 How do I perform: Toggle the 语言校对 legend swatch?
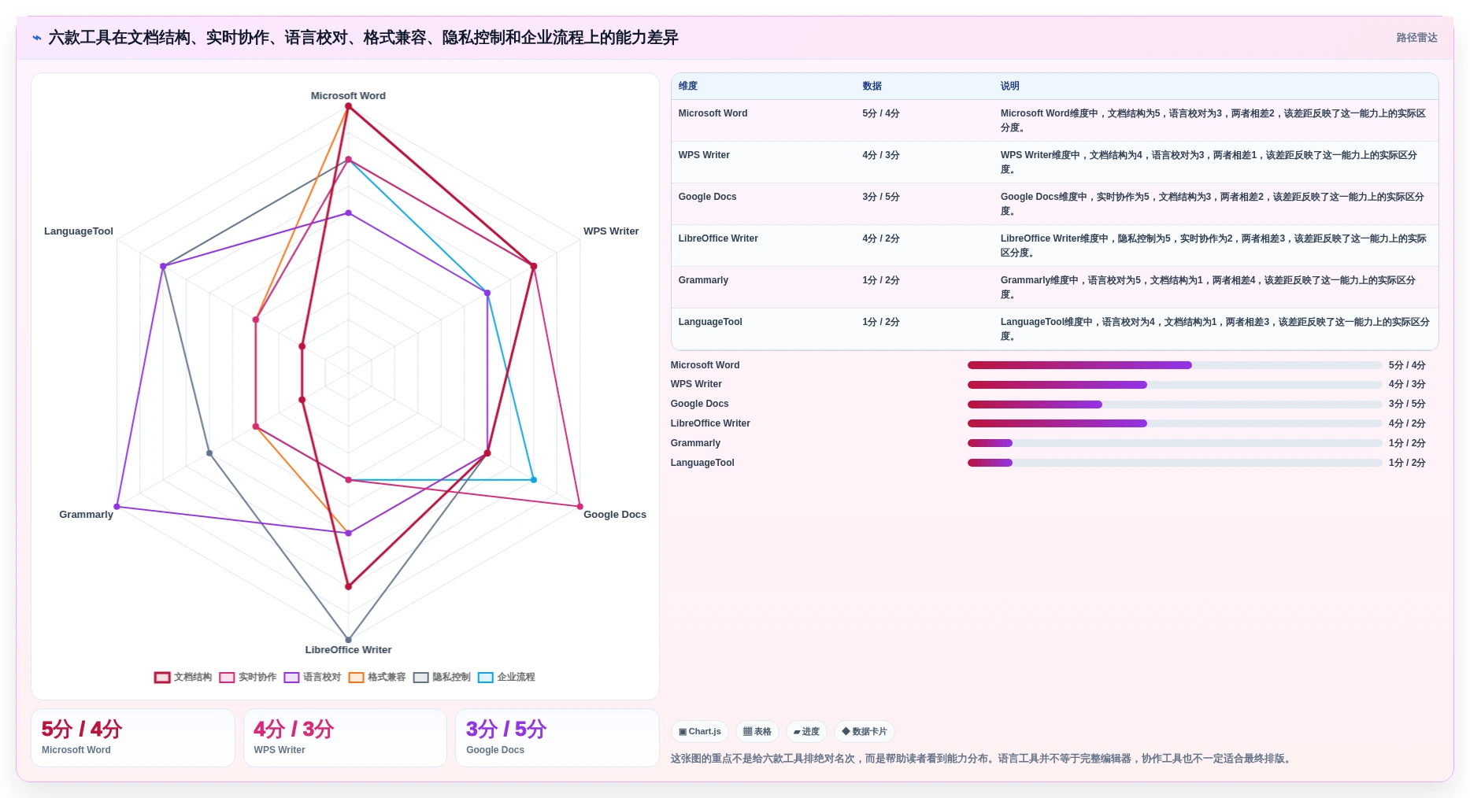pyautogui.click(x=291, y=678)
